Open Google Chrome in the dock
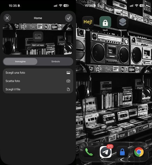This screenshot has height=165, width=152. click(x=139, y=152)
